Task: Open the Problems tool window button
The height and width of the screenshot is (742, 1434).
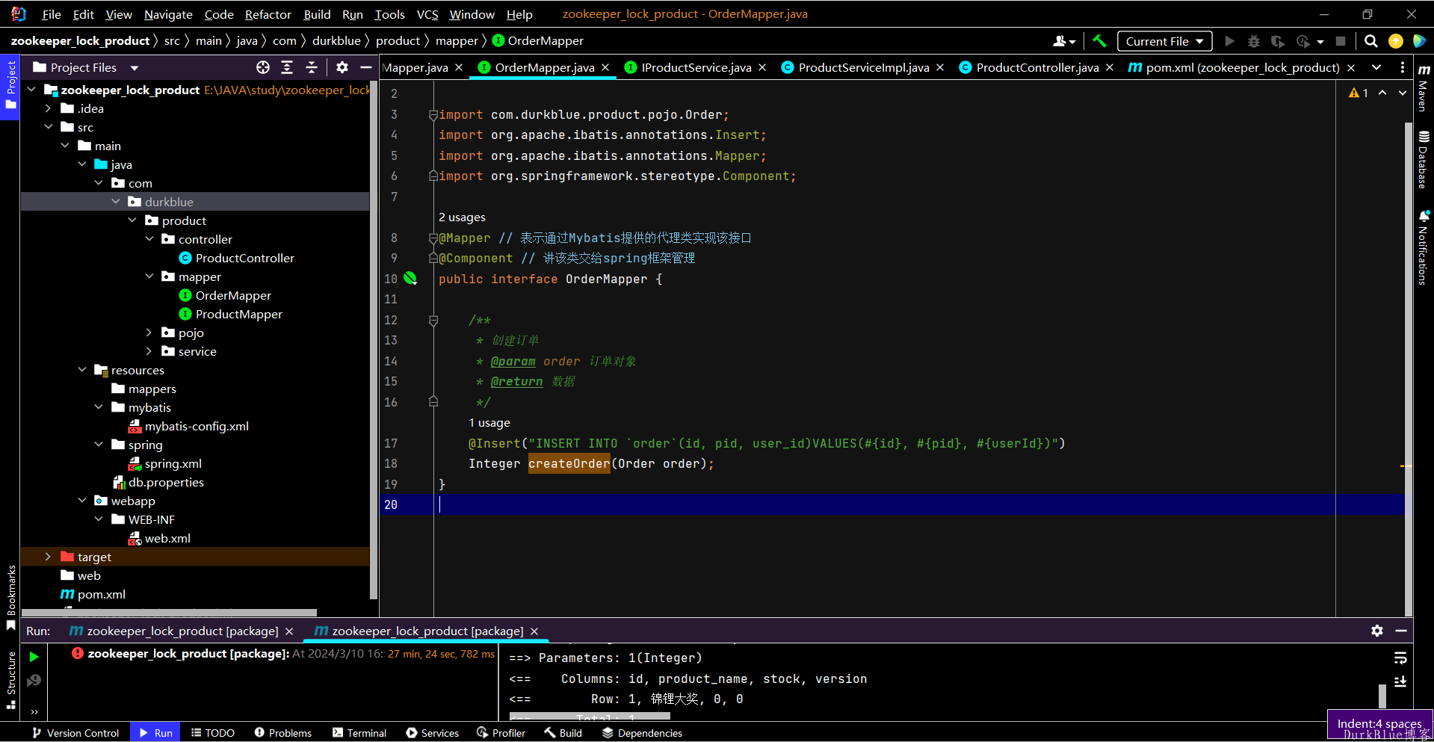Action: (282, 733)
